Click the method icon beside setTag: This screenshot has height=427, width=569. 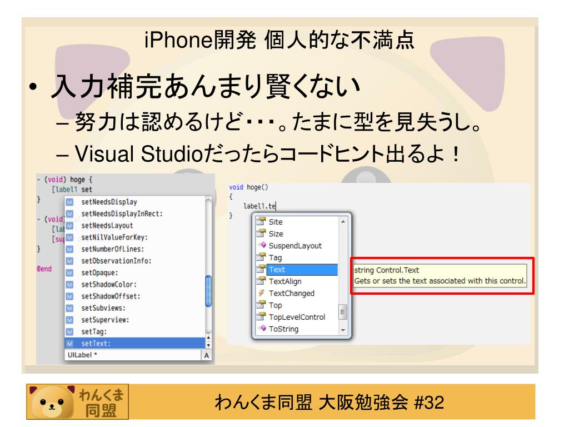tap(69, 332)
